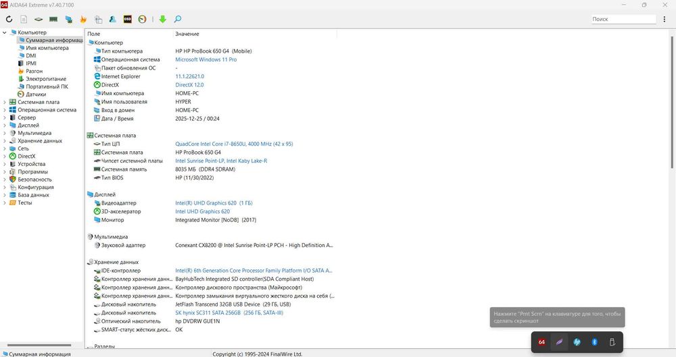Click the green download arrow icon
This screenshot has height=357, width=676.
click(x=162, y=19)
